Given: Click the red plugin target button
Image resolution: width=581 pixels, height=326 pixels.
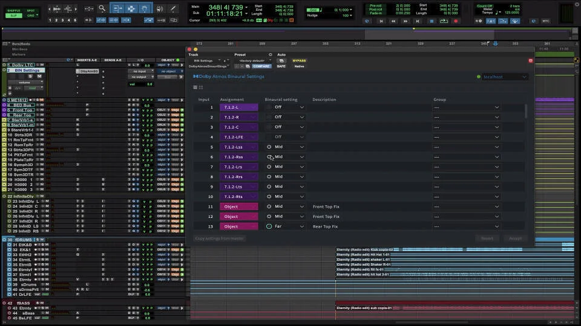Looking at the screenshot, I should coord(531,60).
